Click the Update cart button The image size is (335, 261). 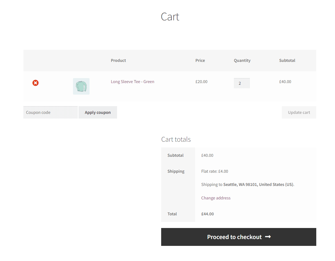(299, 112)
